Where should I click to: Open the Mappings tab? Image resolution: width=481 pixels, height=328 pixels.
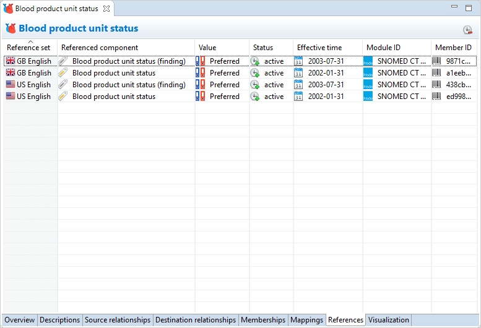pos(307,320)
